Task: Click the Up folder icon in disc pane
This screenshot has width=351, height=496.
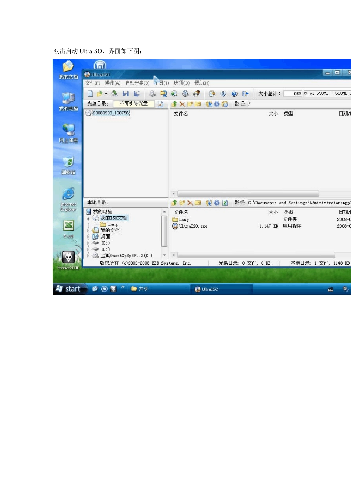Action: click(x=174, y=104)
